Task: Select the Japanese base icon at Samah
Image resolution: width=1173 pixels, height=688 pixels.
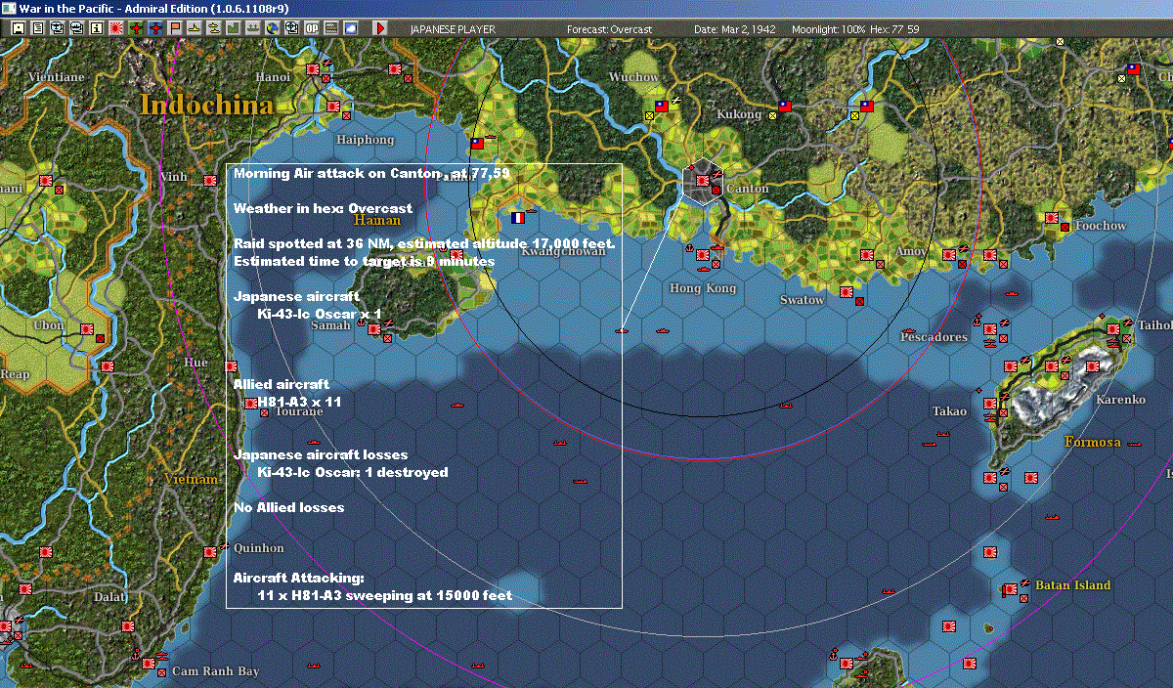Action: [373, 327]
